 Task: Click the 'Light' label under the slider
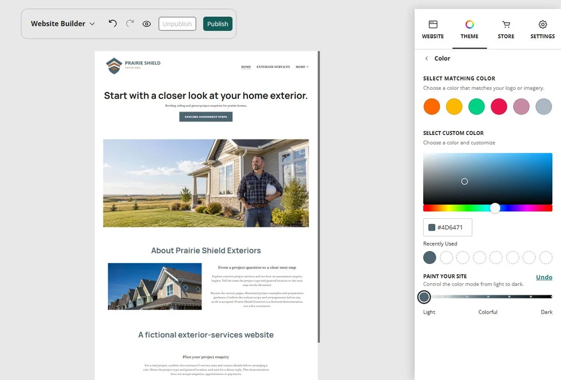click(429, 312)
